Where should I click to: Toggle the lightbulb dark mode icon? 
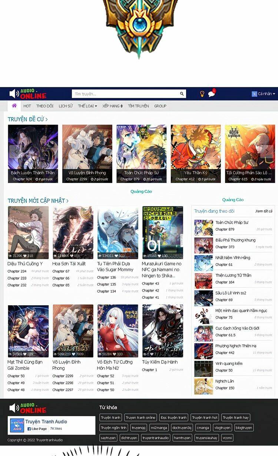[x=202, y=94]
